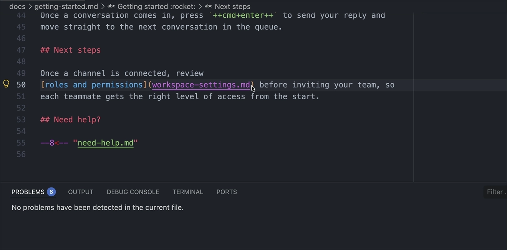Click line number 47 in the gutter

(21, 50)
